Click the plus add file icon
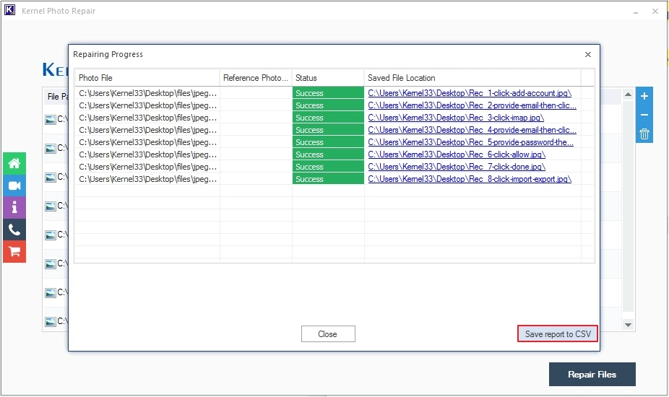 pyautogui.click(x=644, y=96)
